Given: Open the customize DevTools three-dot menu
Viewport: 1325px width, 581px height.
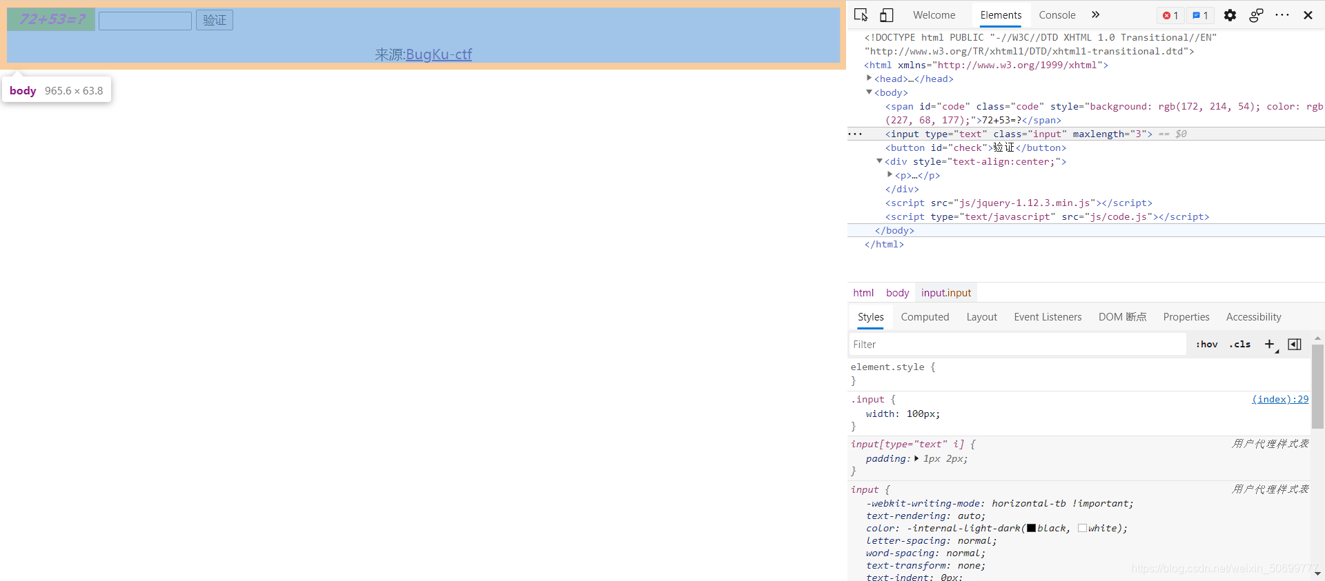Looking at the screenshot, I should point(1282,15).
